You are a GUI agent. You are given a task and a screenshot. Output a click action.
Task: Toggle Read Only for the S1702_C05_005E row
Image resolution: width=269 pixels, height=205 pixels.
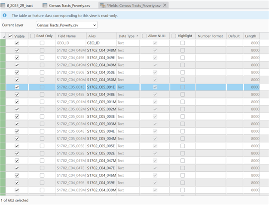click(42, 146)
